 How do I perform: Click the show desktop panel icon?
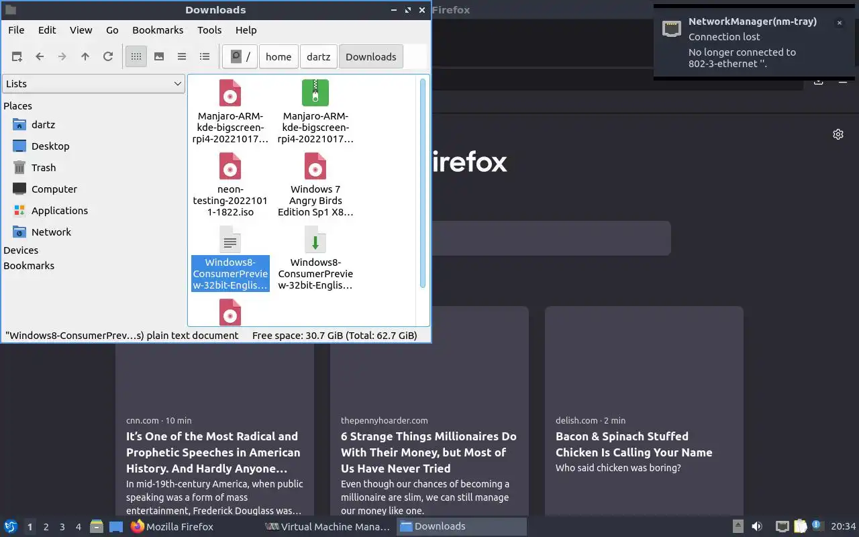[x=116, y=527]
